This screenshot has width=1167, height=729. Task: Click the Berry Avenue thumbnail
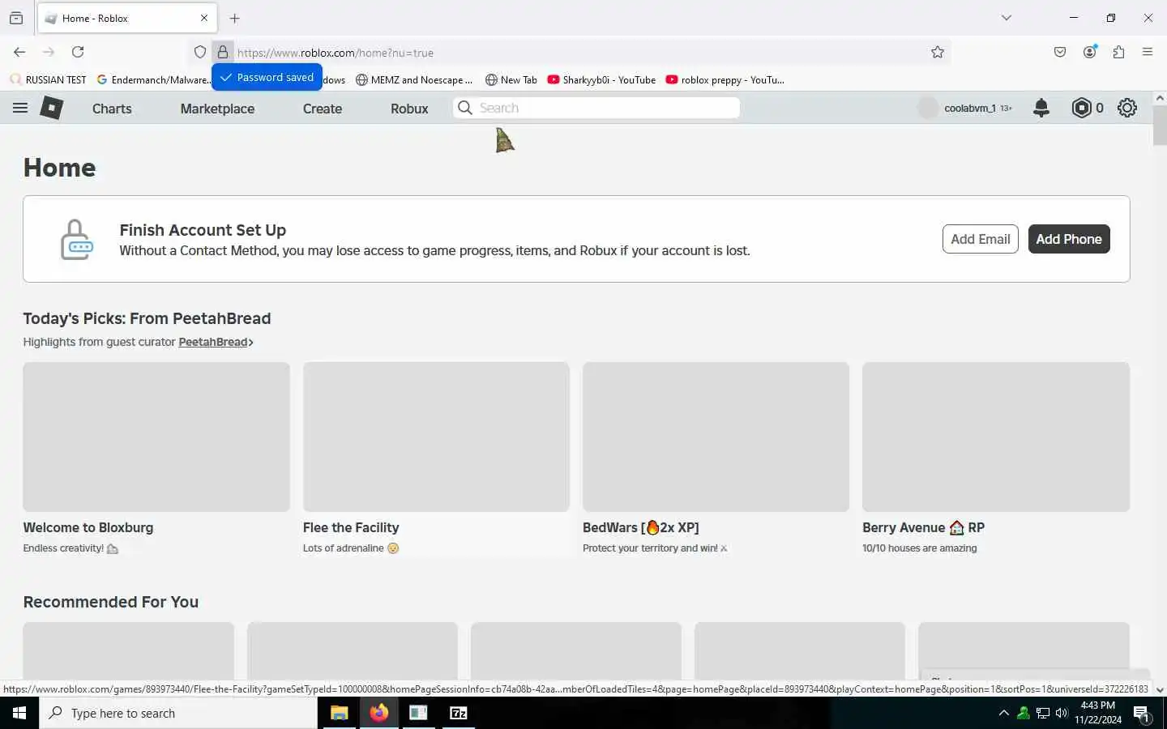pyautogui.click(x=996, y=437)
